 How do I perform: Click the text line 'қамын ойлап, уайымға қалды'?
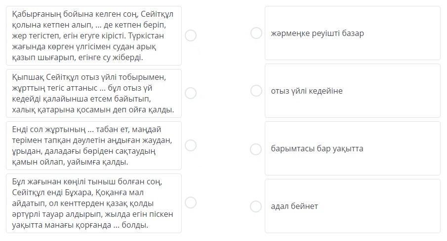coord(70,162)
